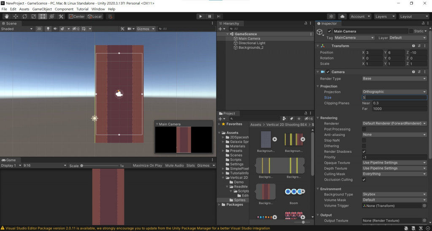Open the GameObject menu
432x231 pixels.
(42, 9)
